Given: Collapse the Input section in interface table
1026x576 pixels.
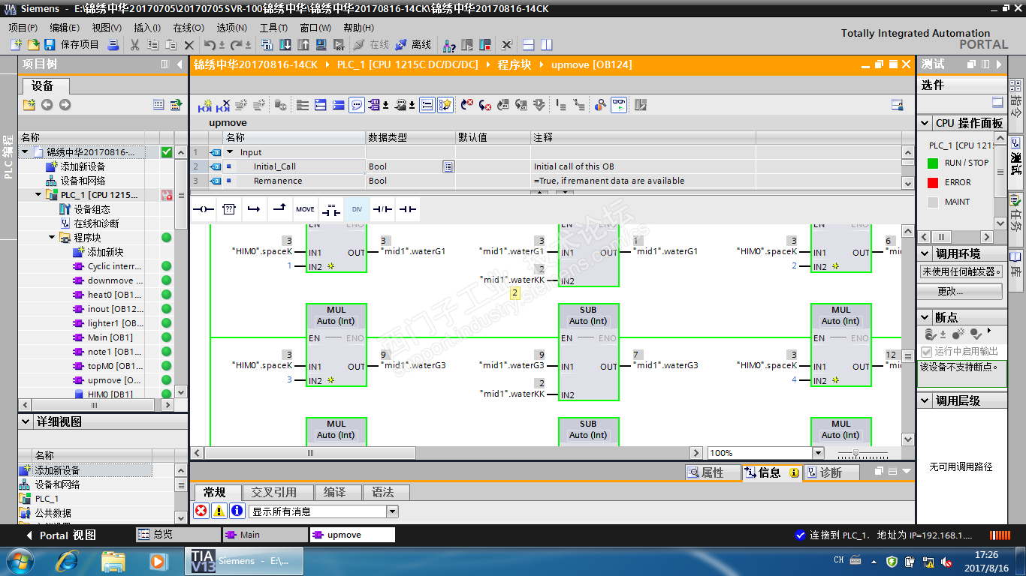Looking at the screenshot, I should [x=230, y=152].
